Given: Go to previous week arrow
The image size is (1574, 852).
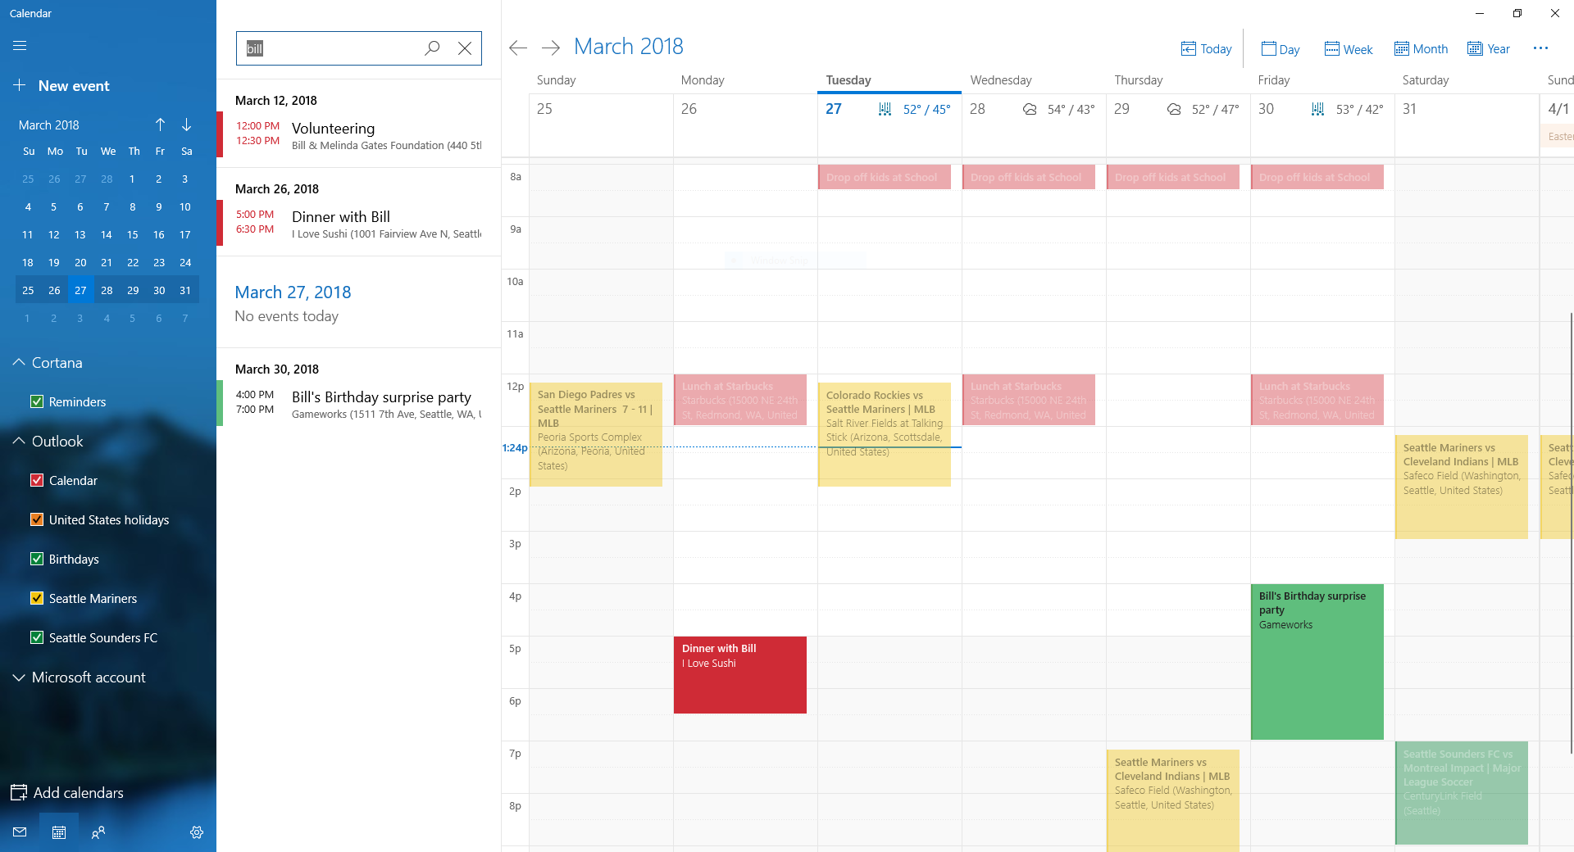Looking at the screenshot, I should 518,48.
